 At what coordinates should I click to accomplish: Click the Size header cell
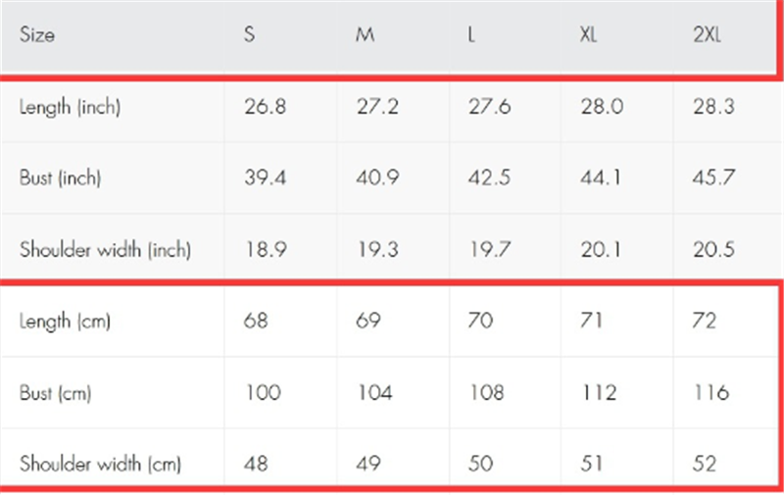[x=37, y=35]
